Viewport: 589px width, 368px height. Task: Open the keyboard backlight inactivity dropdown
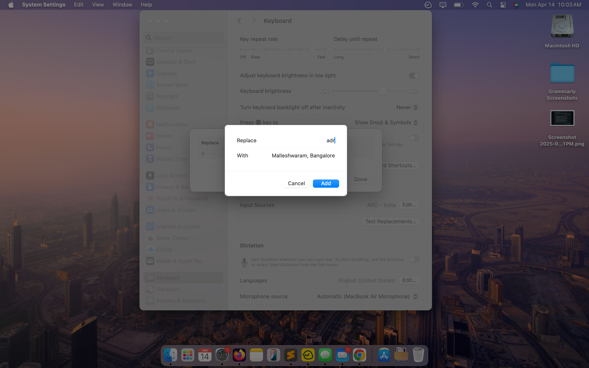click(x=407, y=107)
